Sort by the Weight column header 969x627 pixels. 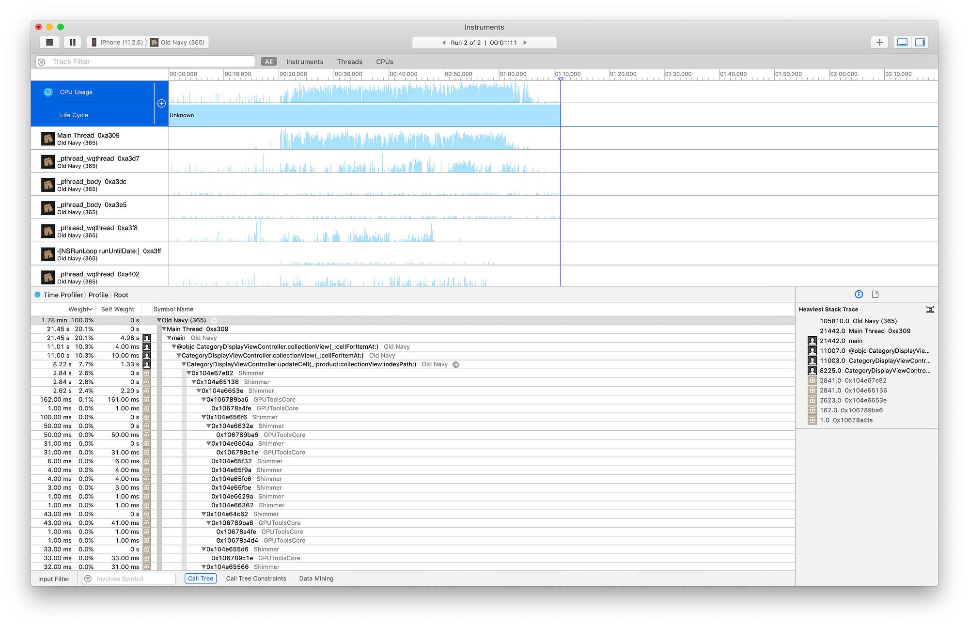[x=80, y=309]
